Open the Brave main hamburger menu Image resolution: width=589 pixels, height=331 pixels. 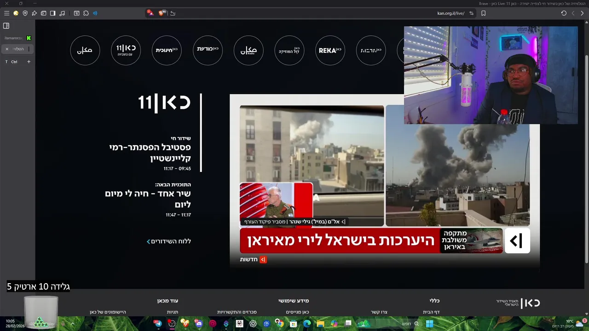pos(6,13)
